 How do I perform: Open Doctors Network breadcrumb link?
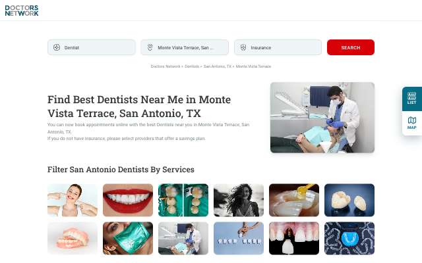(x=166, y=66)
